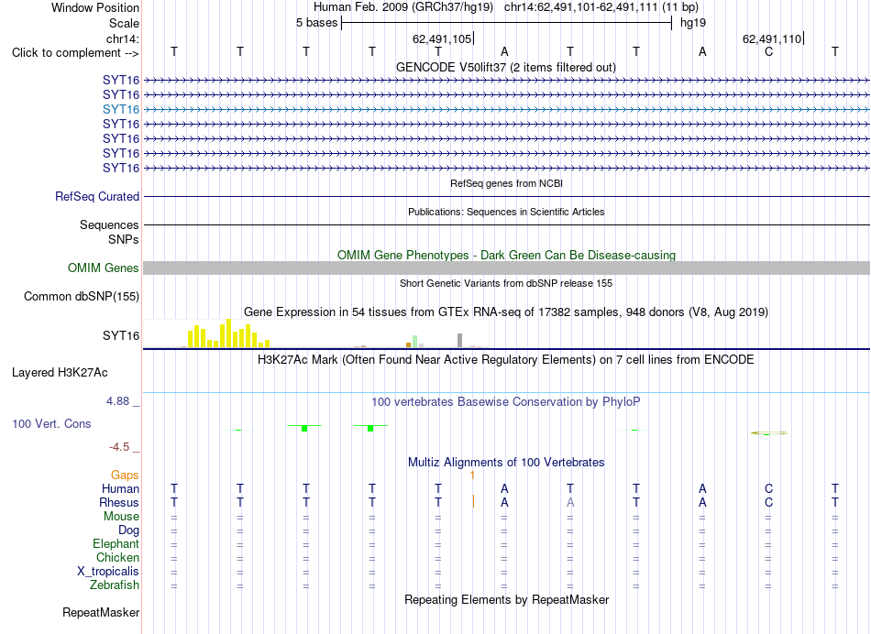Screen dimensions: 871x634
Task: Click the Chicken species label
Action: [117, 557]
